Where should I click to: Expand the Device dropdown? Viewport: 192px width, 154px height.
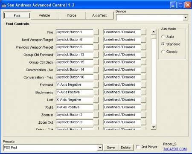(x=186, y=17)
